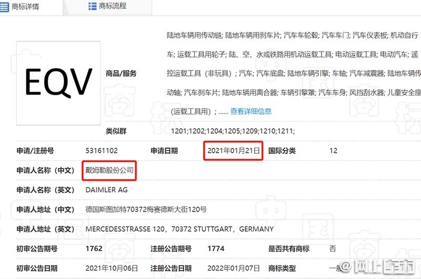This screenshot has height=279, width=421.
Task: Select Chinese address 德国斯图加特70372梅赛德斯大街120号
Action: [146, 210]
